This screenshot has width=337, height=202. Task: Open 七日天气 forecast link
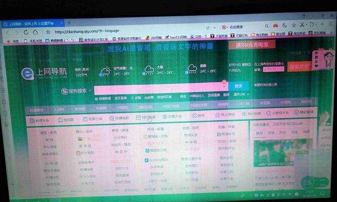[81, 75]
